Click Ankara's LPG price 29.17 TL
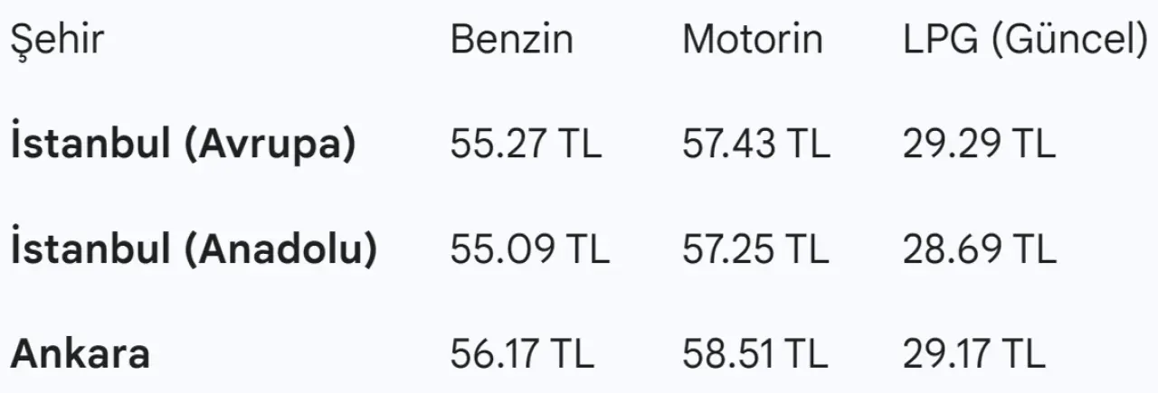The height and width of the screenshot is (393, 1158). (973, 354)
